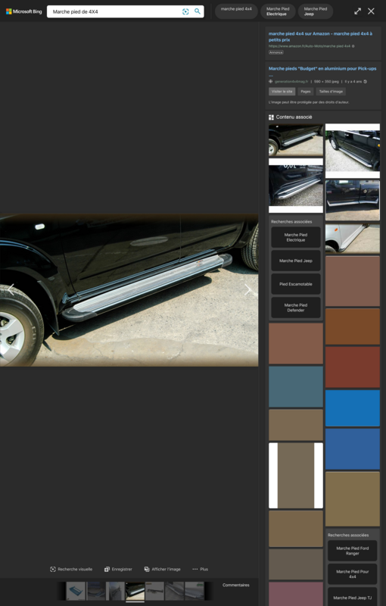386x606 pixels.
Task: Open the white-bordered tan placeholder tile
Action: [296, 476]
